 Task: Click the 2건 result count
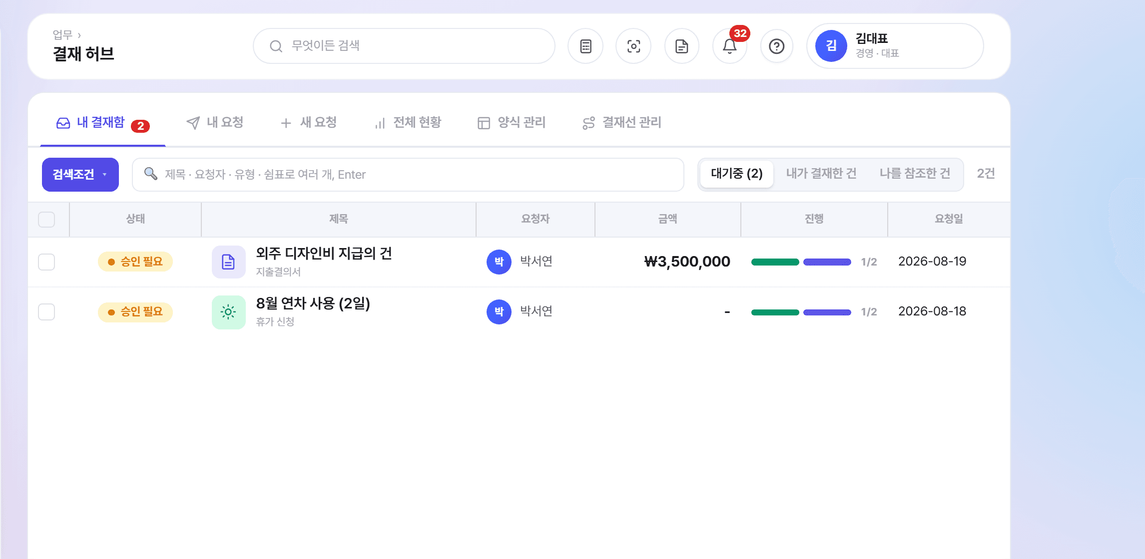pos(986,174)
